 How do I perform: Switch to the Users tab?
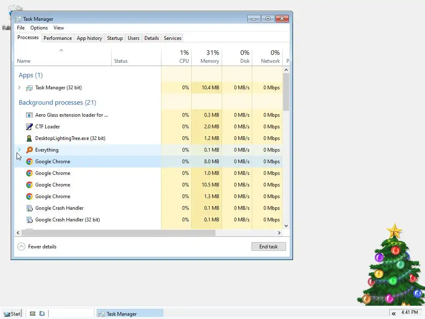pos(134,38)
